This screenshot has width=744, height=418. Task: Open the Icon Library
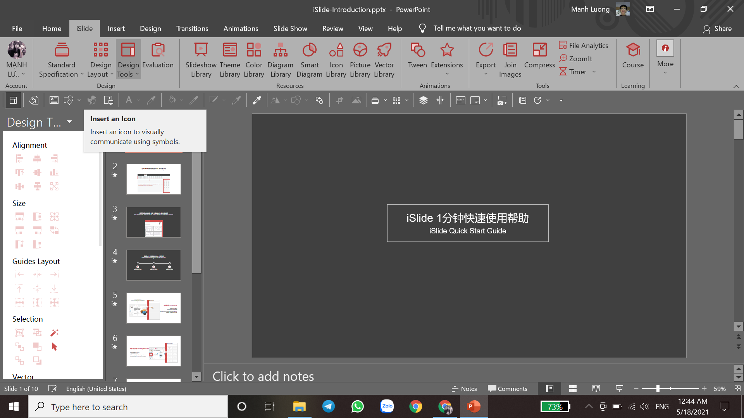[x=336, y=60]
